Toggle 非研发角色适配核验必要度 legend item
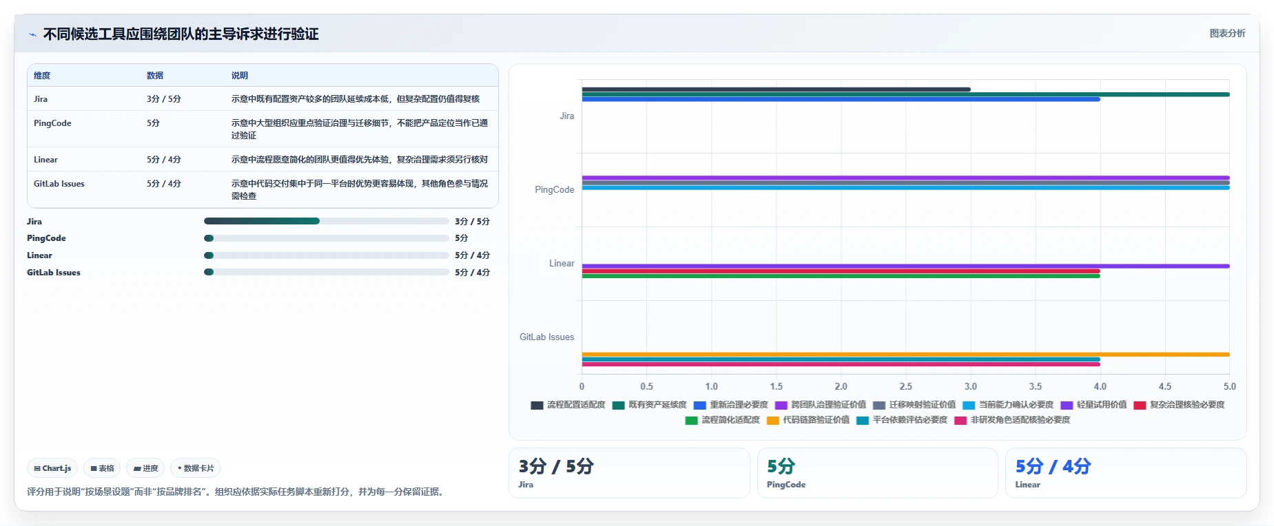Viewport: 1274px width, 526px height. [x=1012, y=420]
